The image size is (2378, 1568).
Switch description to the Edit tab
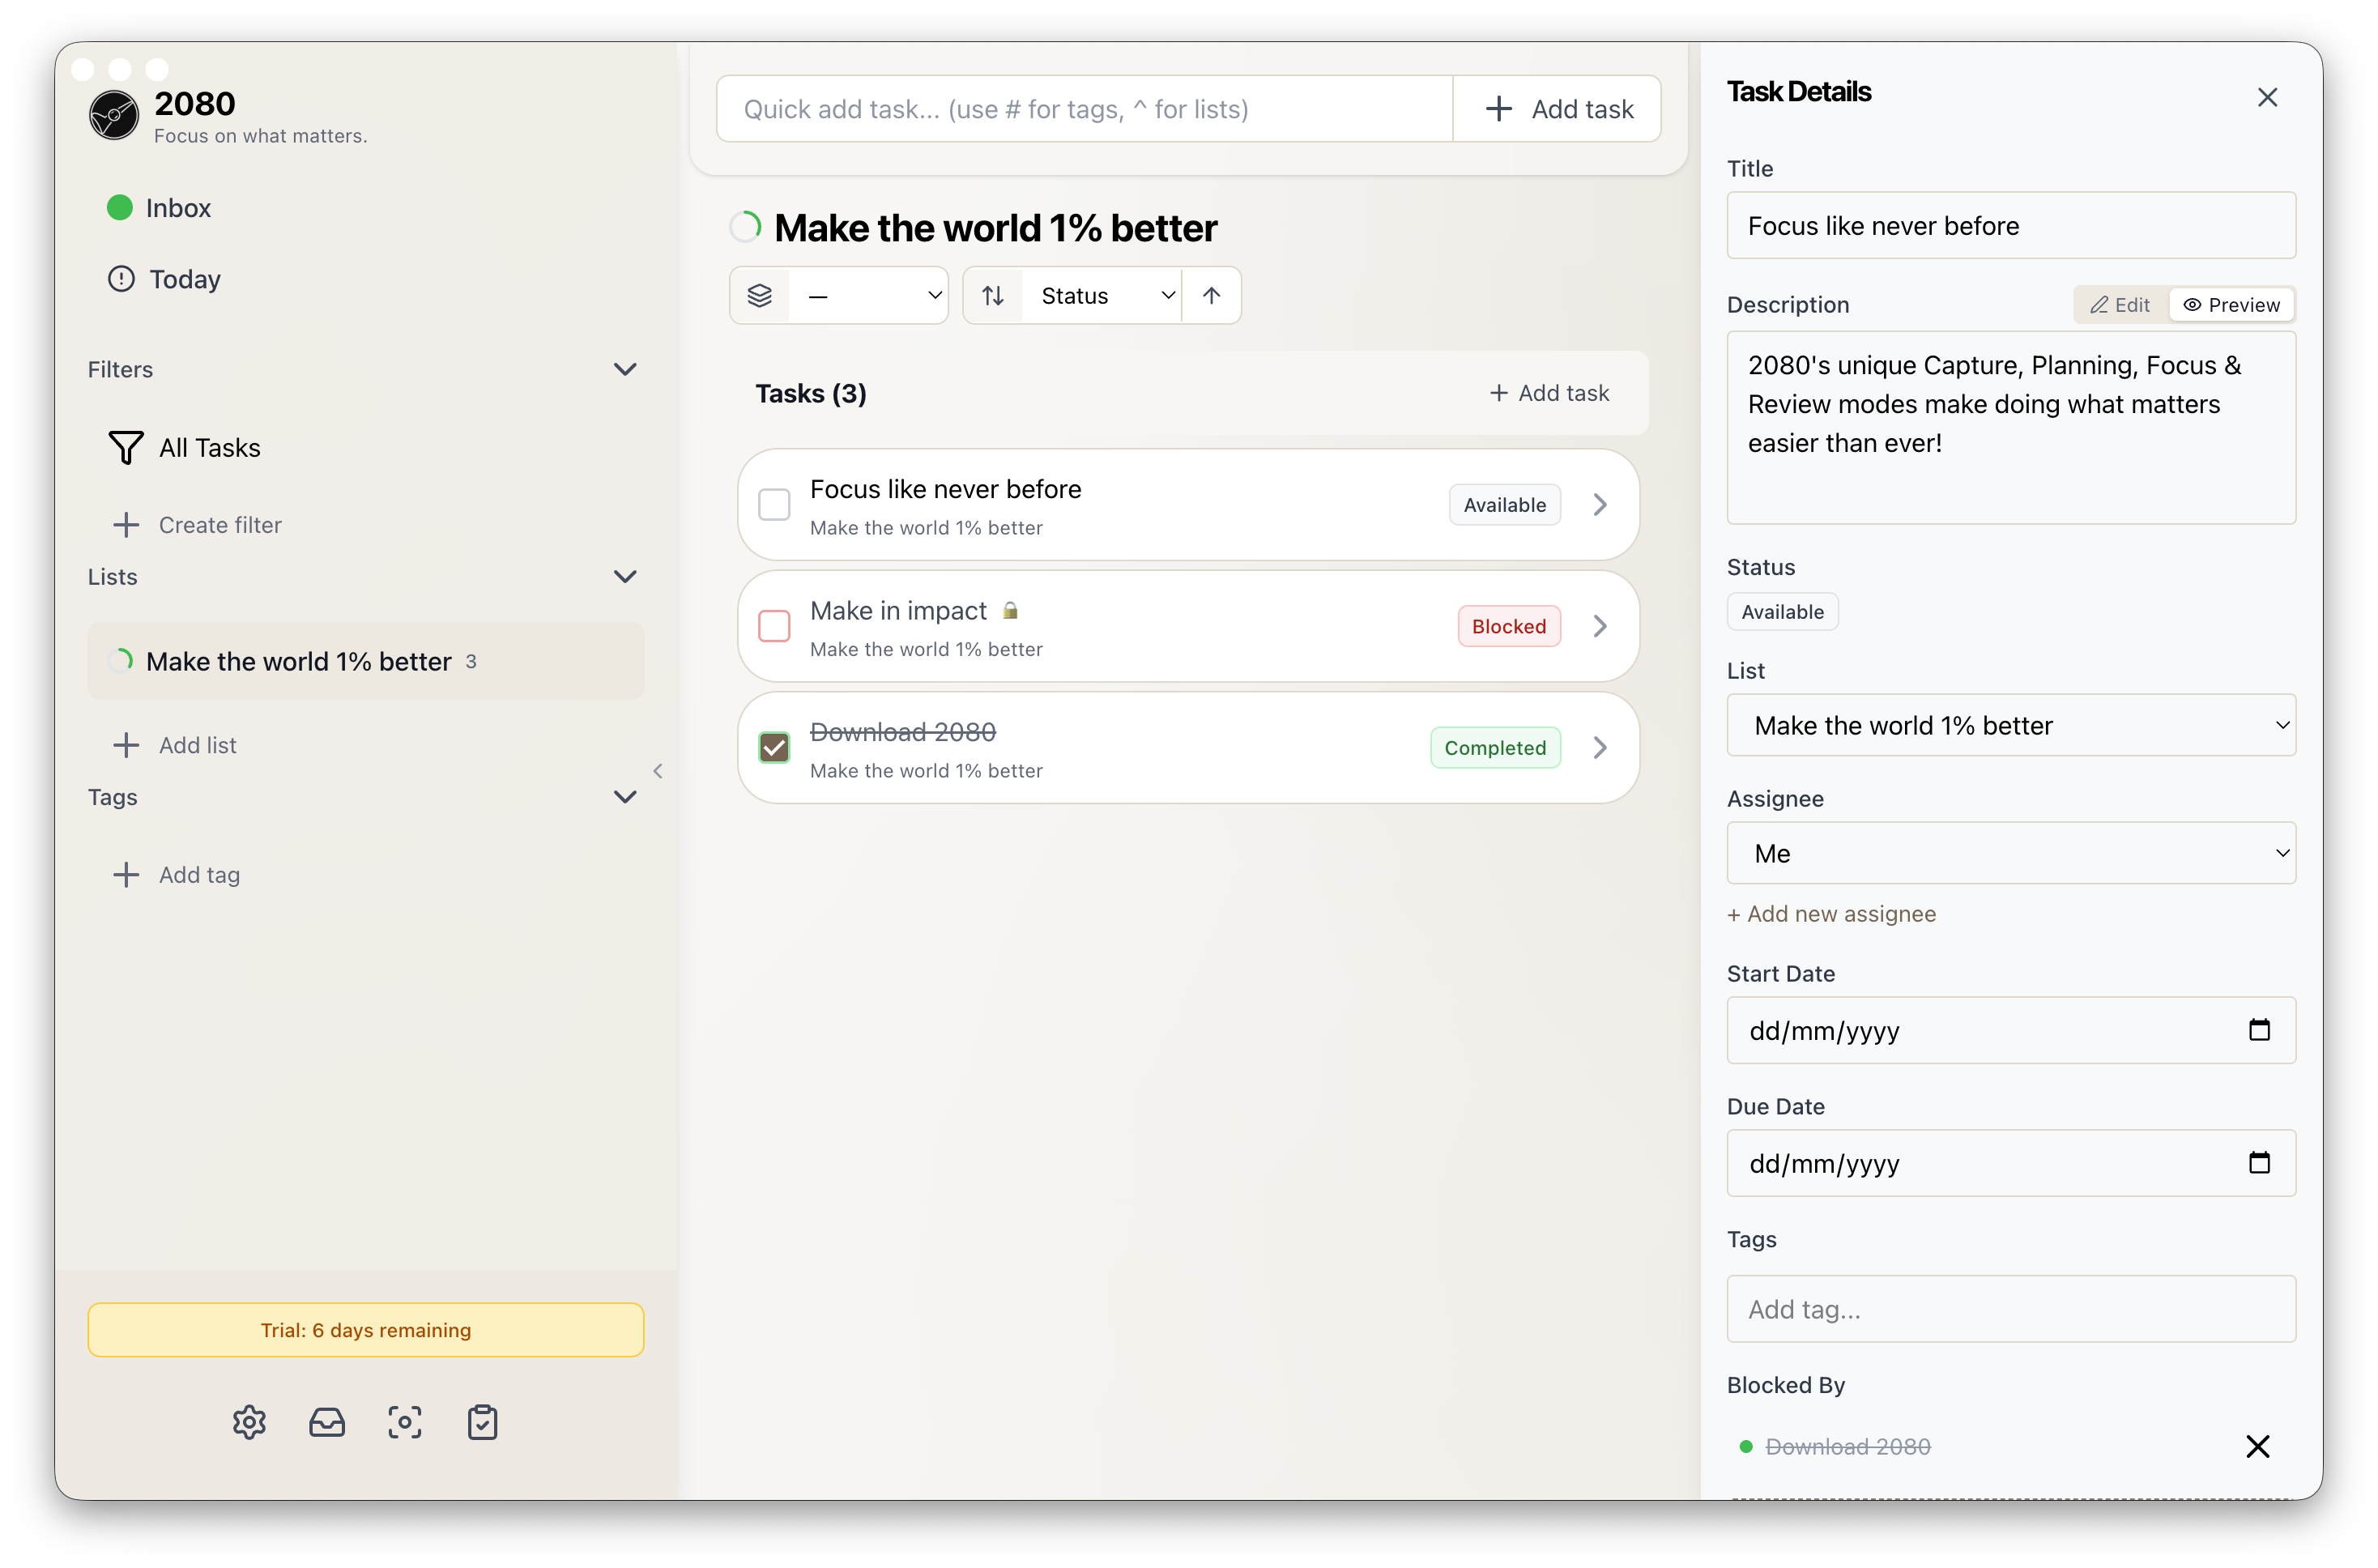click(x=2119, y=305)
